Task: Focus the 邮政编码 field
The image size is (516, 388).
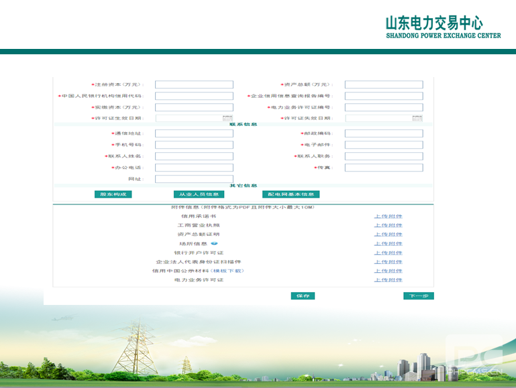Action: 384,133
